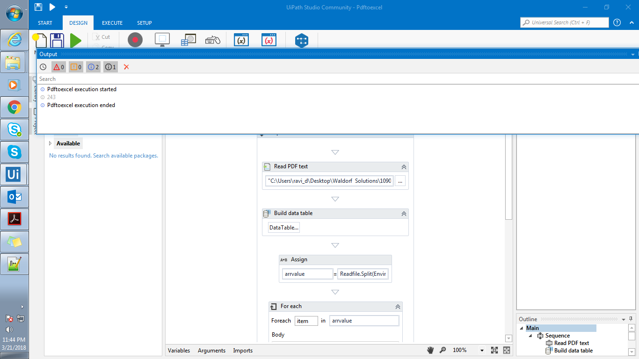
Task: Click the large Save floppy disk icon
Action: coord(57,40)
